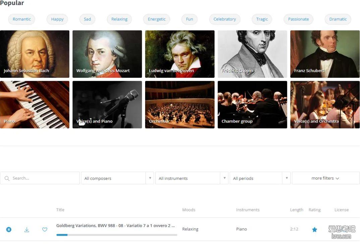Pause the playing Goldberg Variations track
Screen dimensions: 360x244
pos(9,229)
